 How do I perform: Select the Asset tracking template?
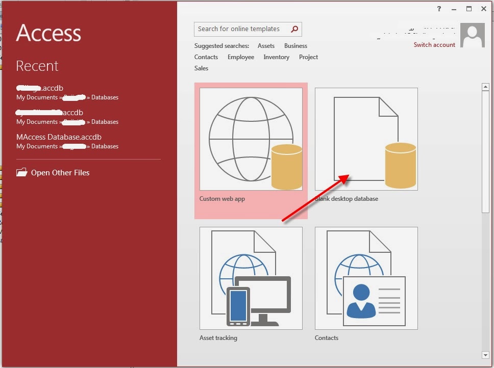(251, 278)
